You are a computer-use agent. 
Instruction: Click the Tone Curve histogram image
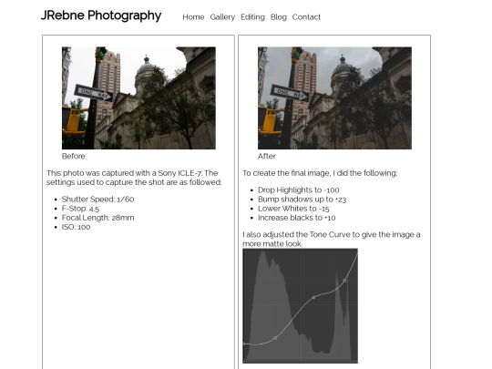pyautogui.click(x=300, y=306)
